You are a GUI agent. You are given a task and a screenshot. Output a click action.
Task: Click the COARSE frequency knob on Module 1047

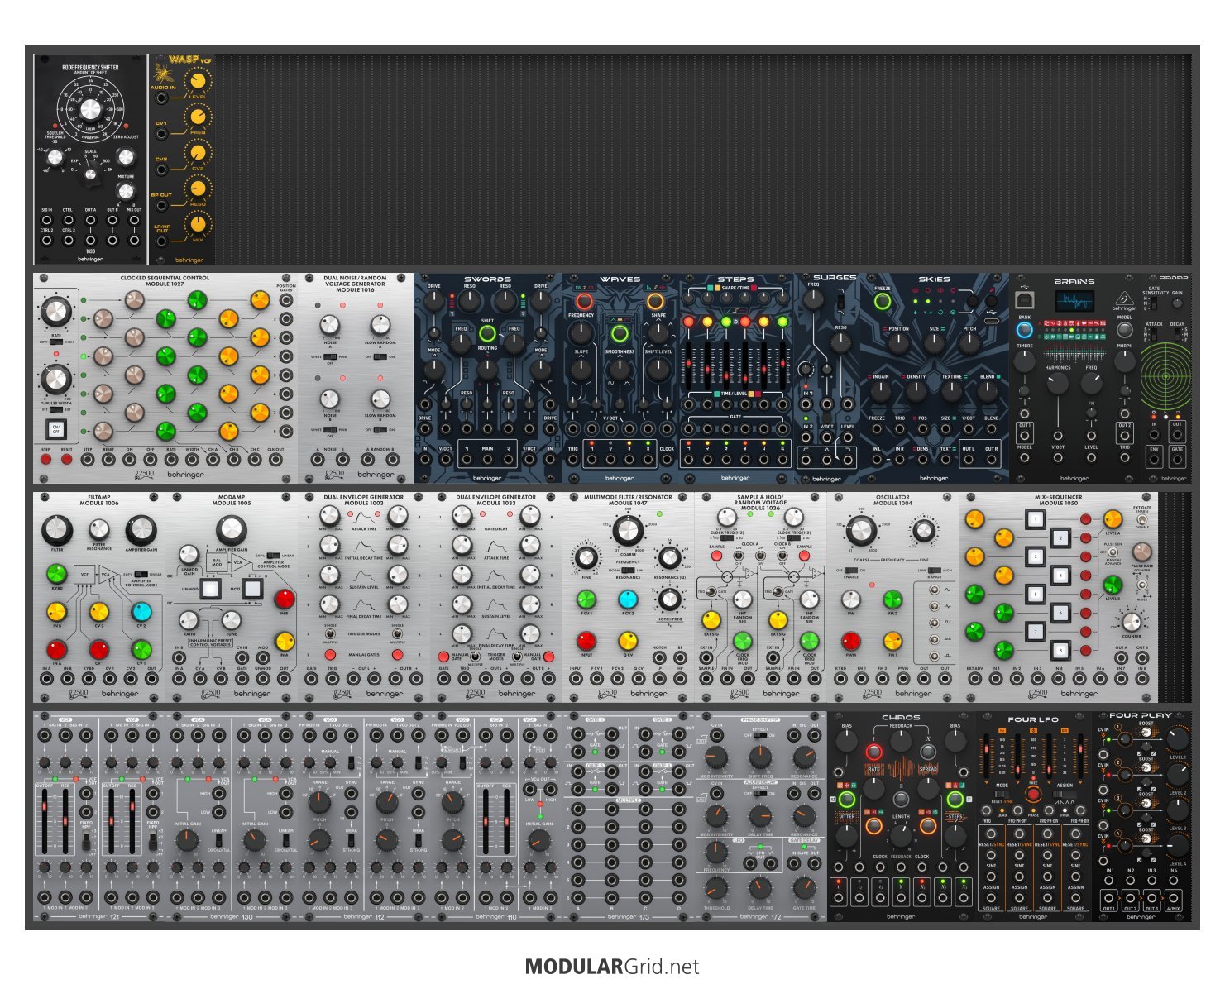(627, 530)
